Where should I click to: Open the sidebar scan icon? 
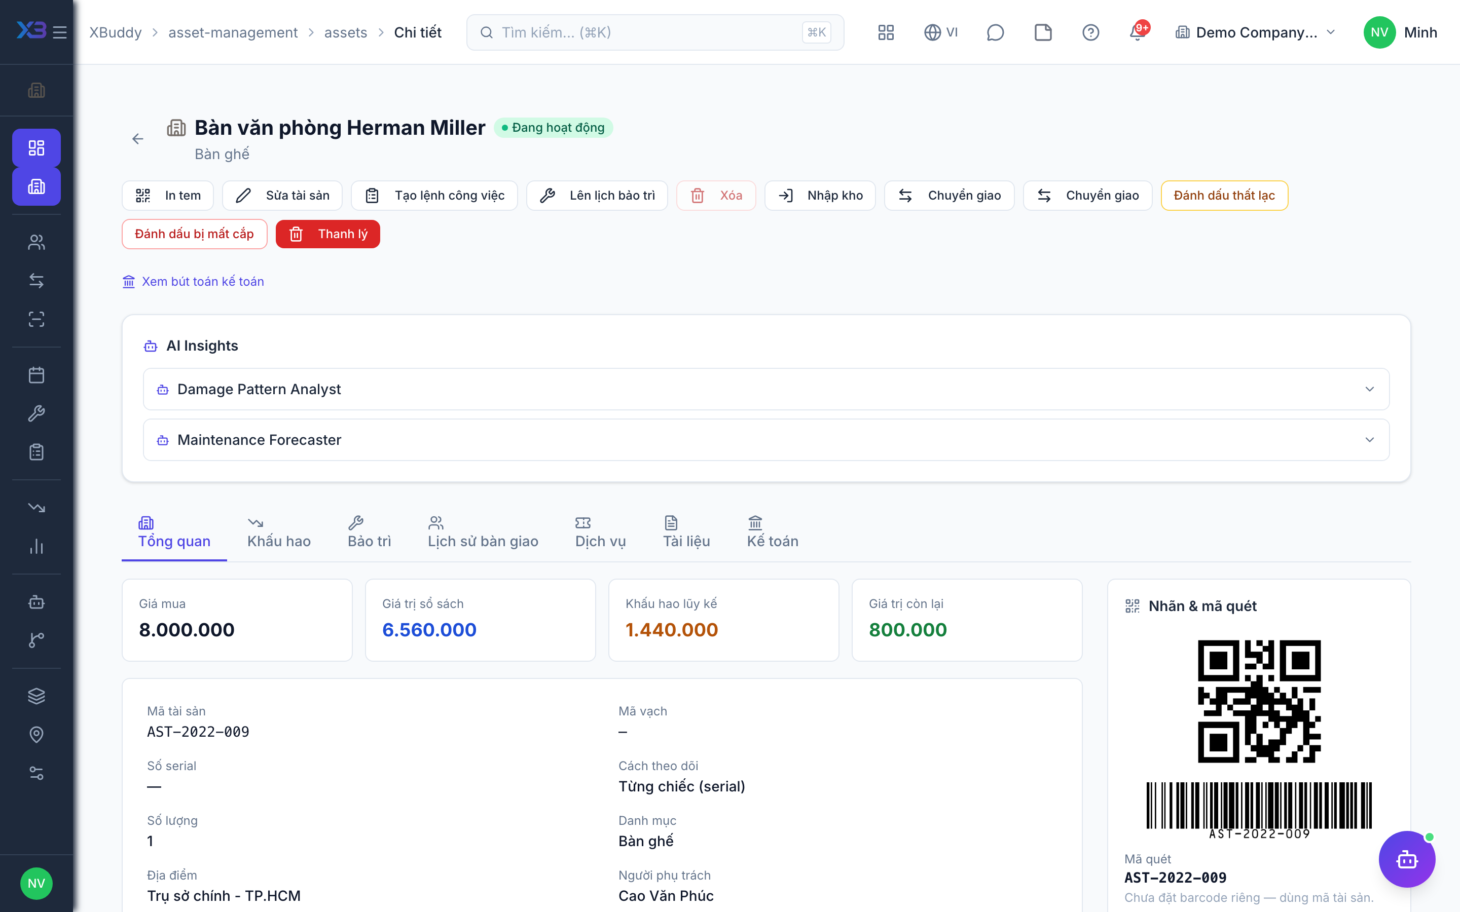click(36, 319)
